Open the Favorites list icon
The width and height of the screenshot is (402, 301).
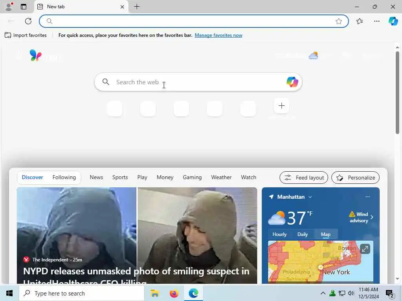click(x=360, y=21)
